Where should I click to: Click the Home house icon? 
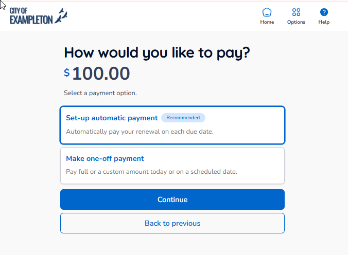click(267, 12)
